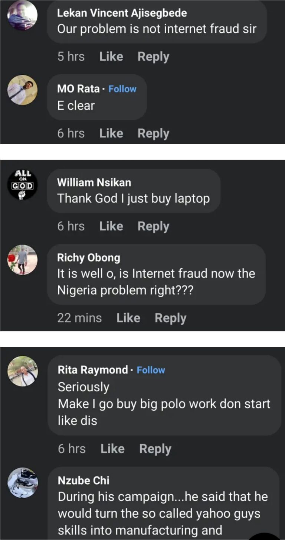Open William Nsikan's All On God avatar
This screenshot has height=540, width=285.
pos(23,184)
